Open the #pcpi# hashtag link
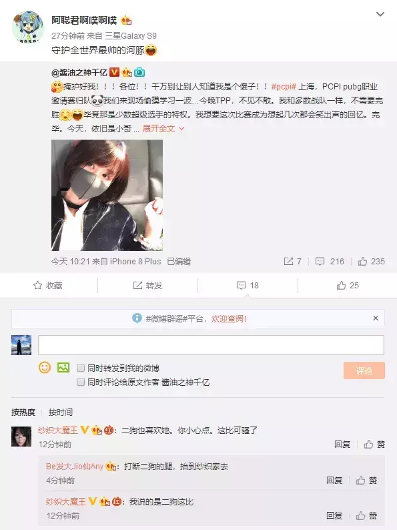 pos(284,87)
